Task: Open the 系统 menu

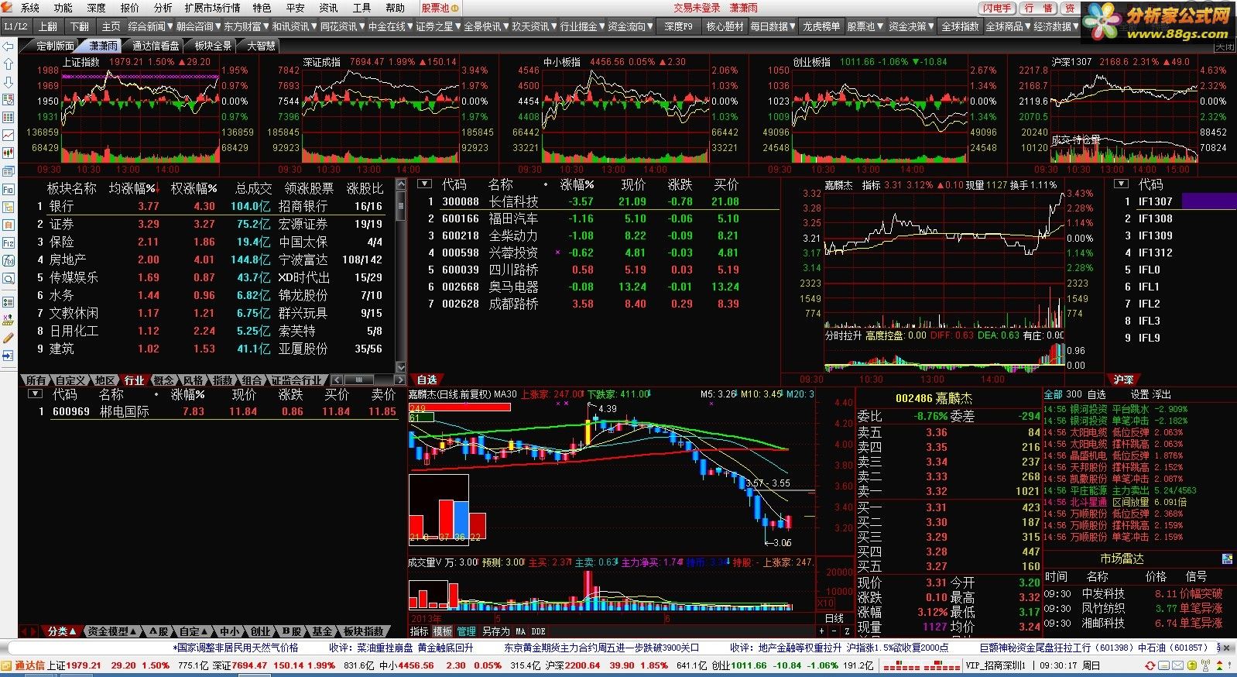Action: tap(30, 8)
